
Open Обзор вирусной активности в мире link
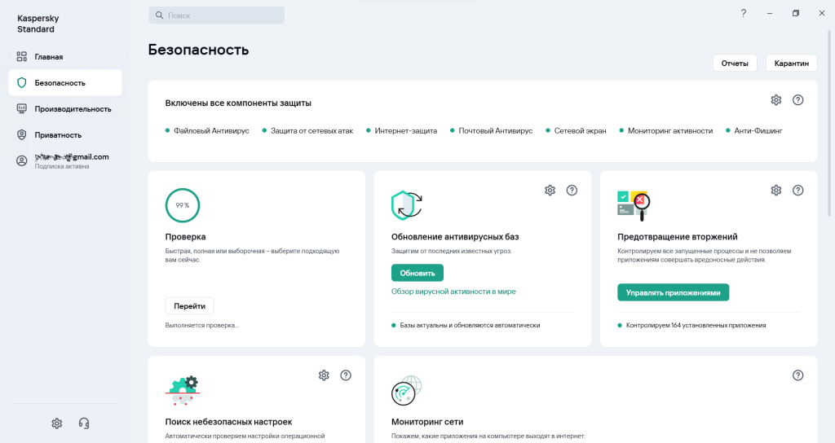pyautogui.click(x=453, y=292)
